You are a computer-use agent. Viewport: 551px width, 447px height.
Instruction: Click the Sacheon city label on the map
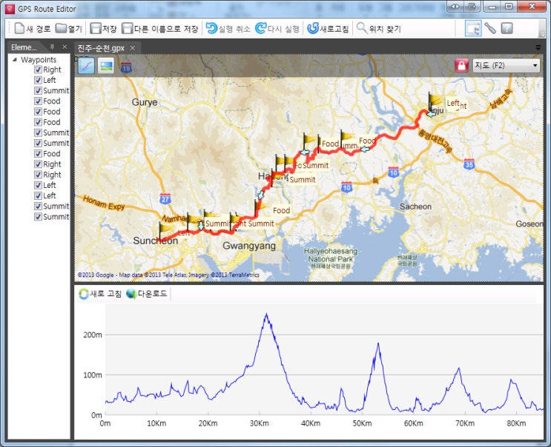pos(415,206)
